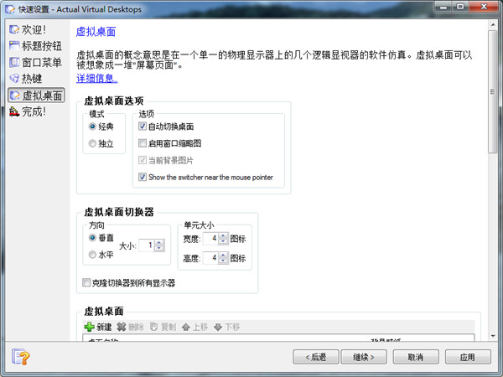Jump to the 完成! sidebar page
503x377 pixels.
tap(34, 111)
